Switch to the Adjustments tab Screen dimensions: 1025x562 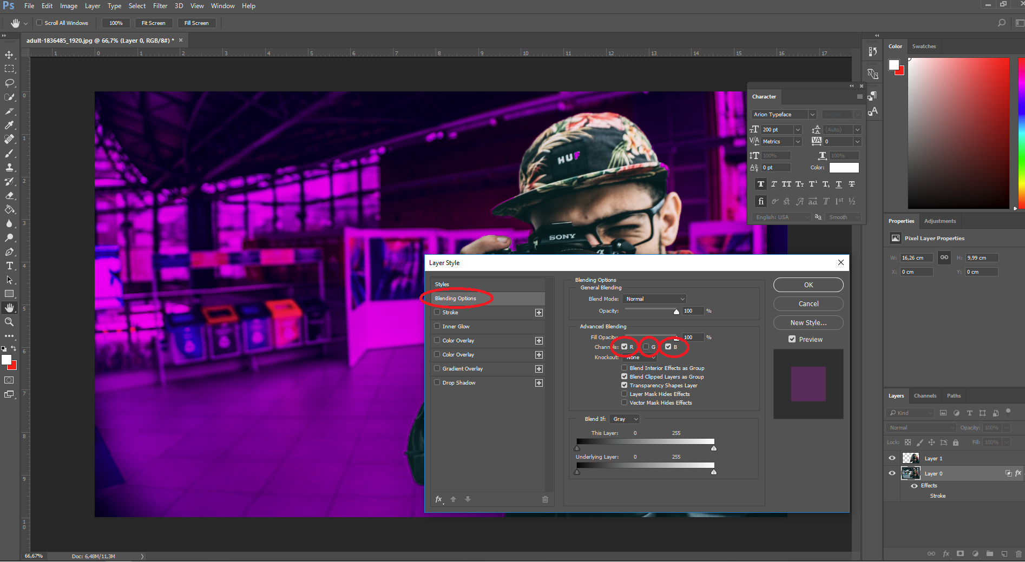click(x=940, y=221)
